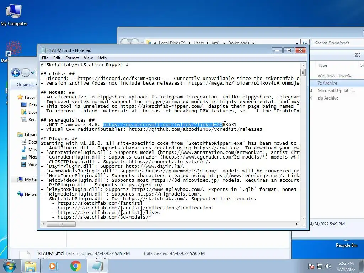Click Notepad's vertical scroll up arrow

click(303, 65)
